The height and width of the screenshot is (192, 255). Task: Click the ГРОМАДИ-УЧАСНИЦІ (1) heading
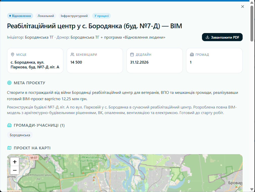coord(39,125)
